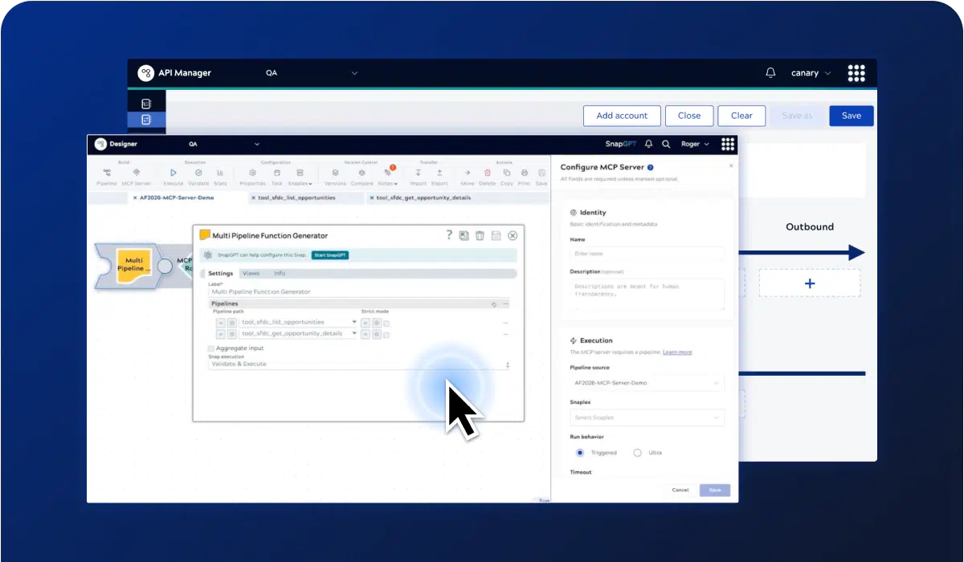964x562 pixels.
Task: Click the Execute play icon
Action: pyautogui.click(x=174, y=173)
